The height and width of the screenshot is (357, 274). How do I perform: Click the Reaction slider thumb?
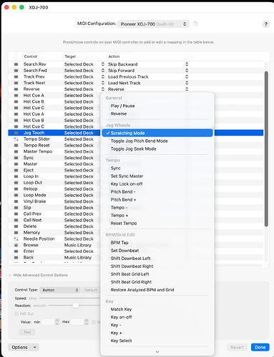pos(76,306)
